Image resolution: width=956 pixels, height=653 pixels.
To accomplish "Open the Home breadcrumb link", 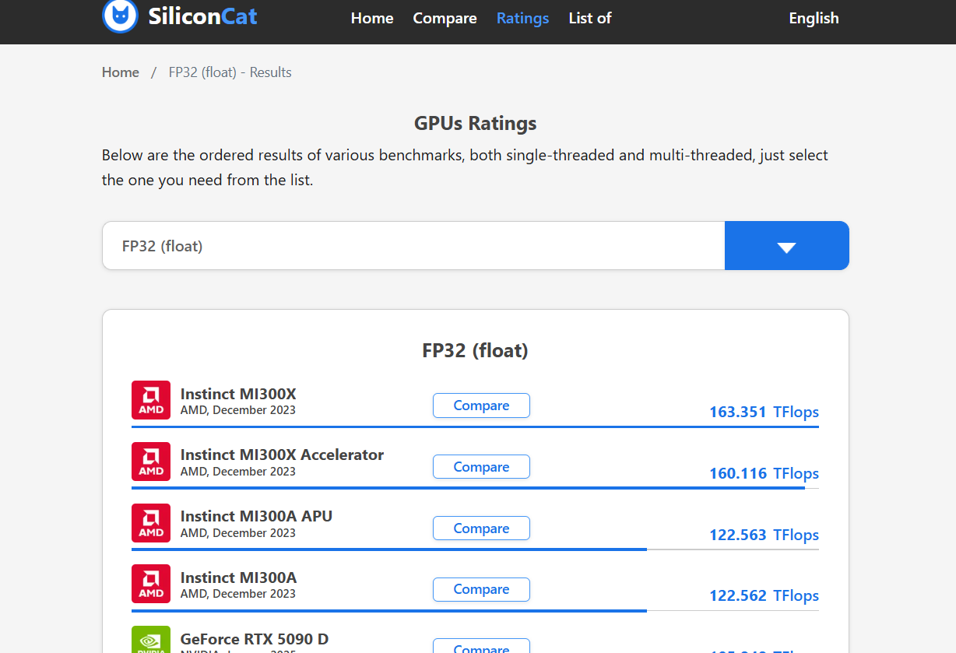I will point(121,72).
